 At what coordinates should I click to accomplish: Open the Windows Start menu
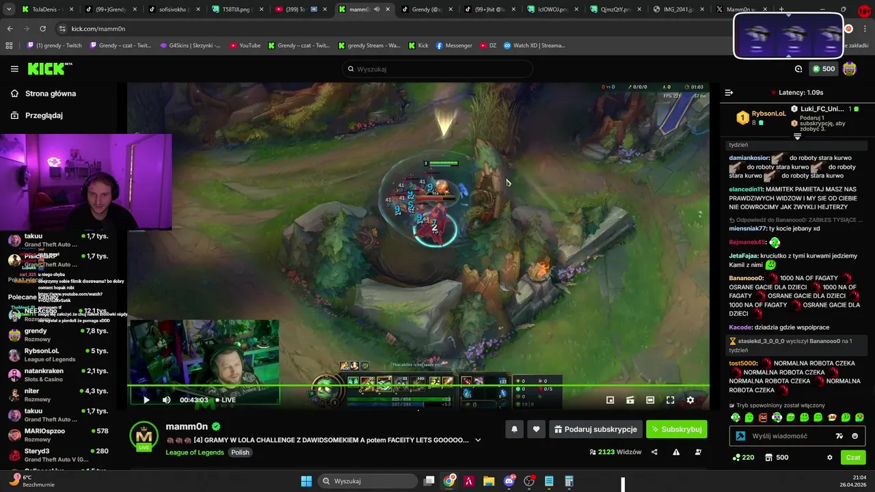click(306, 481)
